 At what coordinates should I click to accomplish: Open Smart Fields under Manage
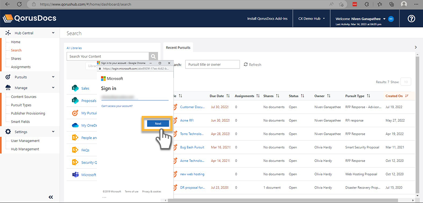tap(20, 121)
